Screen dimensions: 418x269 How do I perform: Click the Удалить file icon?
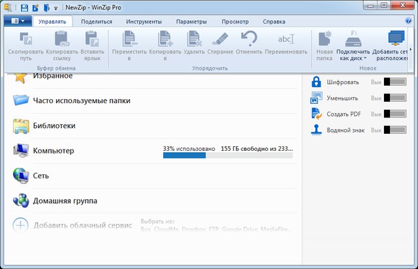point(194,38)
